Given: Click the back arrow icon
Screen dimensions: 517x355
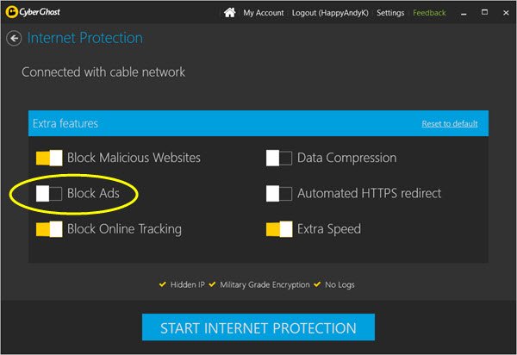Looking at the screenshot, I should 14,39.
